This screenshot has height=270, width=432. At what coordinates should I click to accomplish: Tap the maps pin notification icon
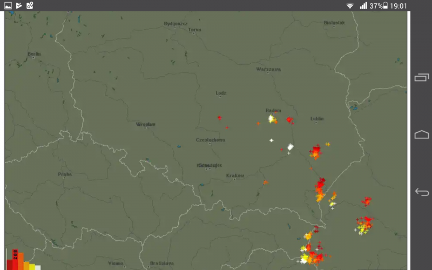click(30, 6)
